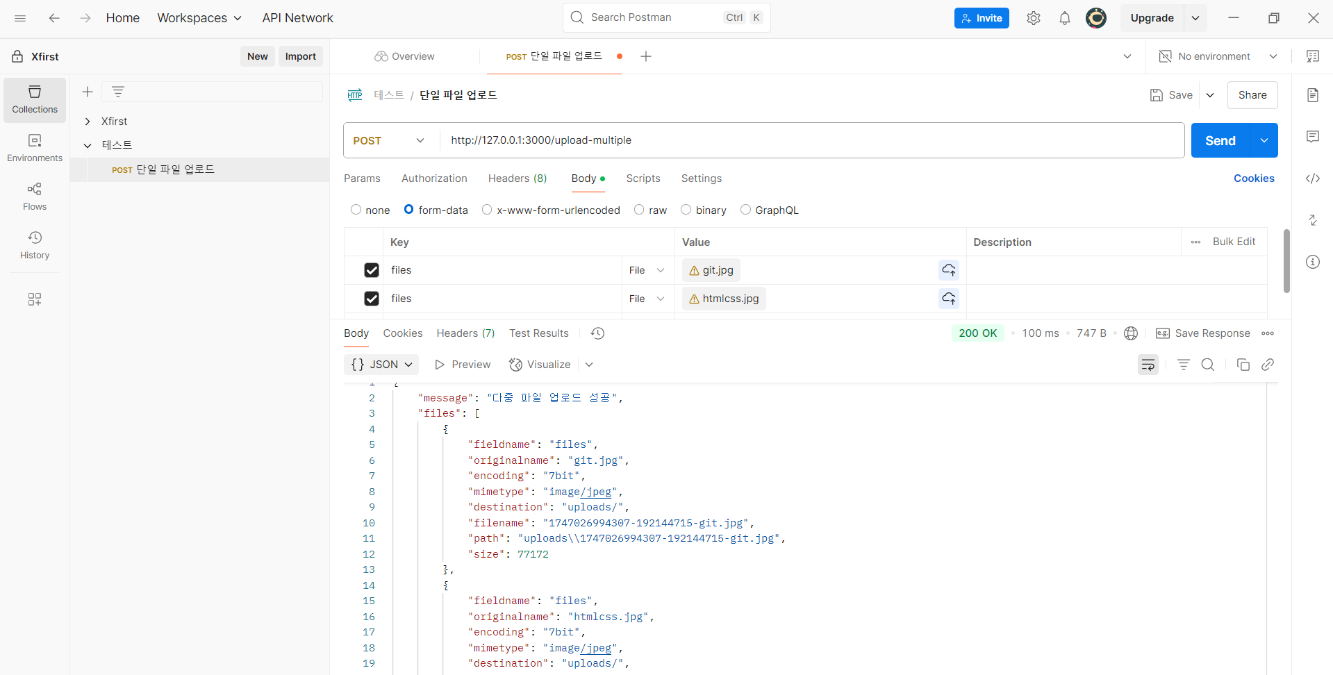Switch to the Params tab
This screenshot has height=675, width=1333.
tap(362, 178)
